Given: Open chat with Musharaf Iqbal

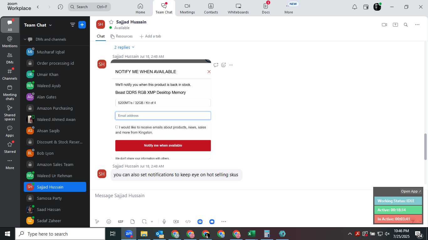Looking at the screenshot, I should click(55, 52).
